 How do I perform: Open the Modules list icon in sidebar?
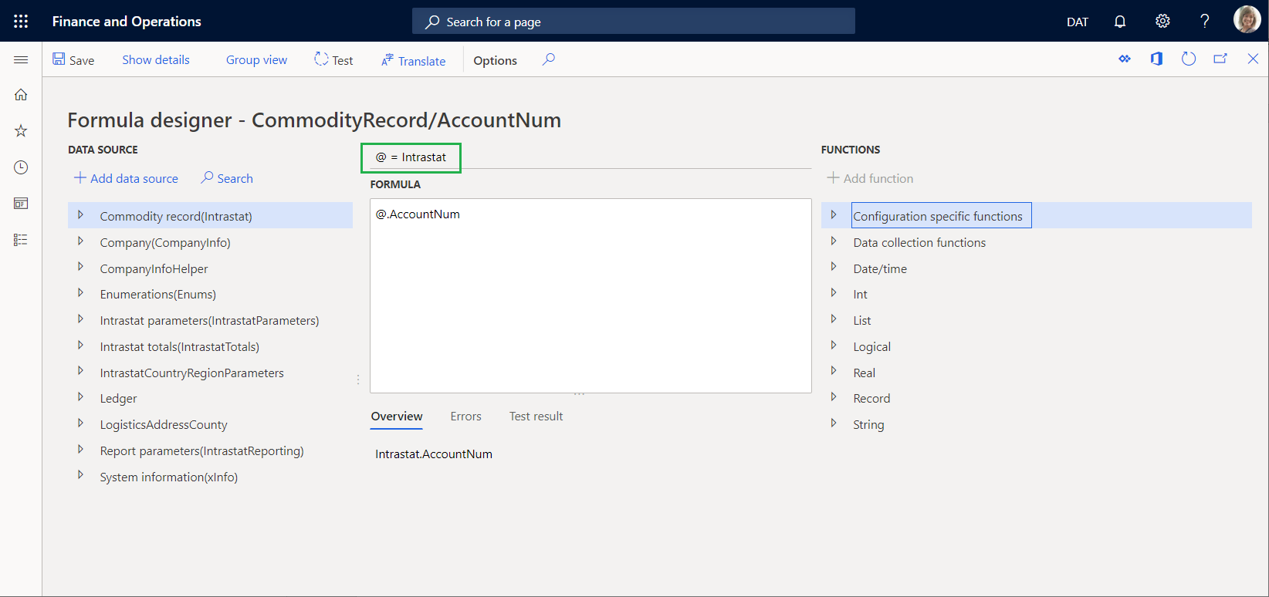click(x=21, y=240)
